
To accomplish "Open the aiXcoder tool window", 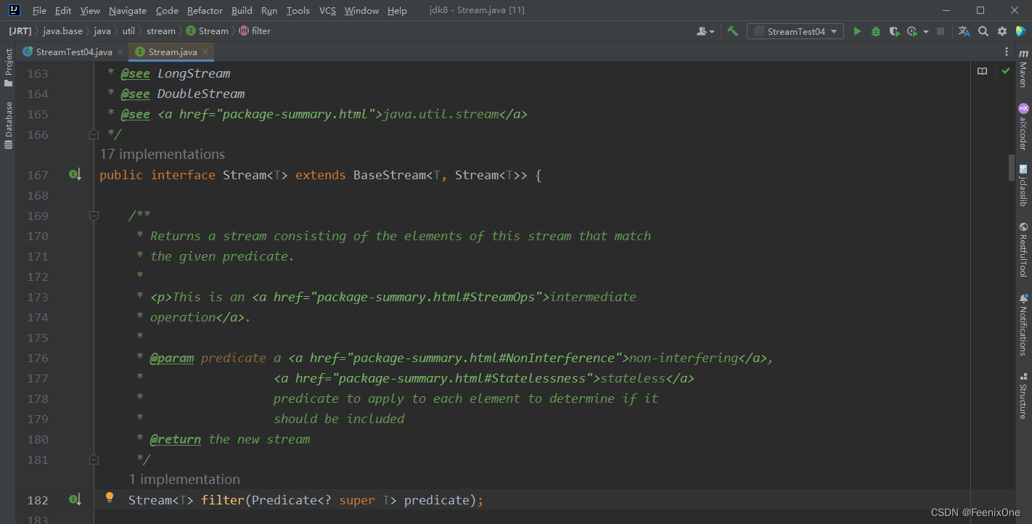I will click(1023, 126).
